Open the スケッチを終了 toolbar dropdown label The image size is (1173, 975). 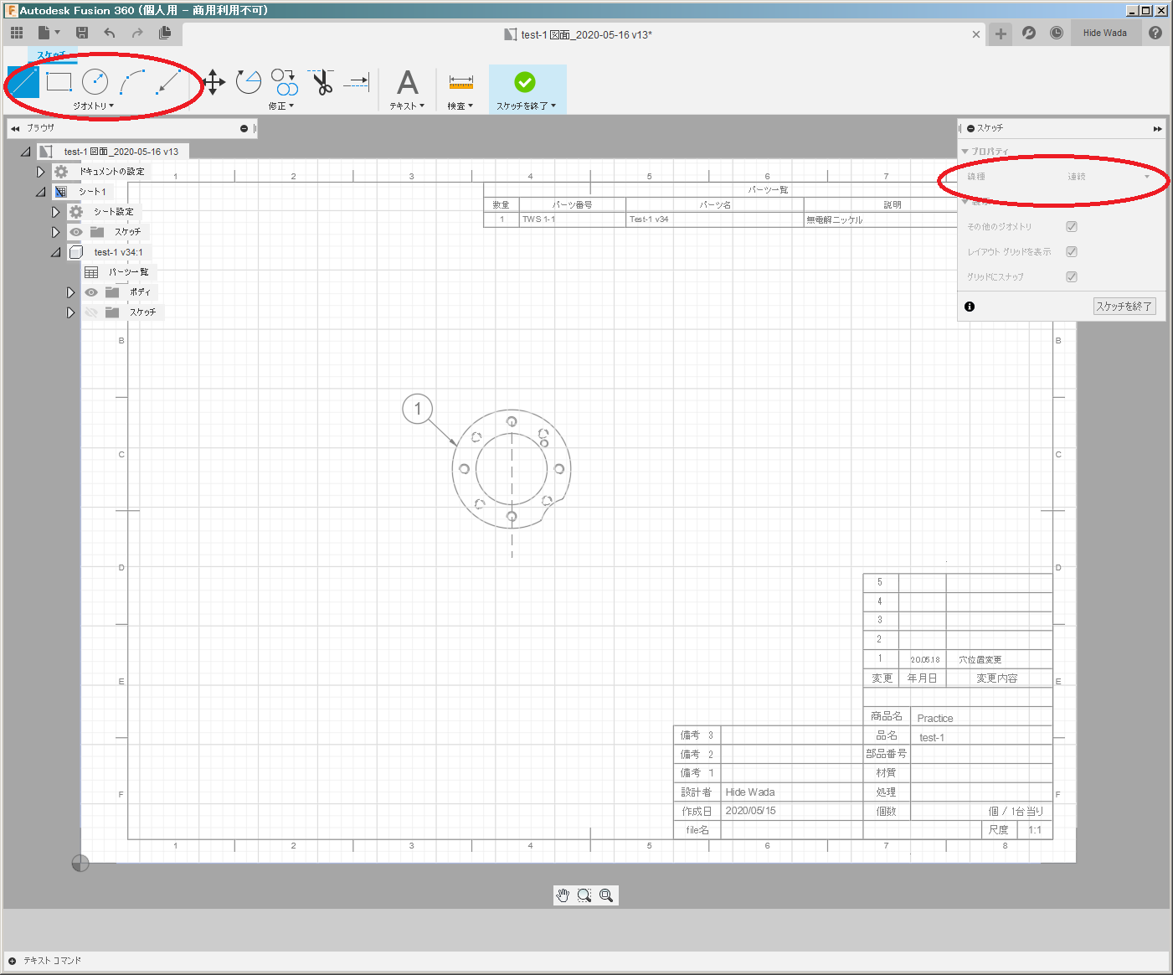point(526,106)
